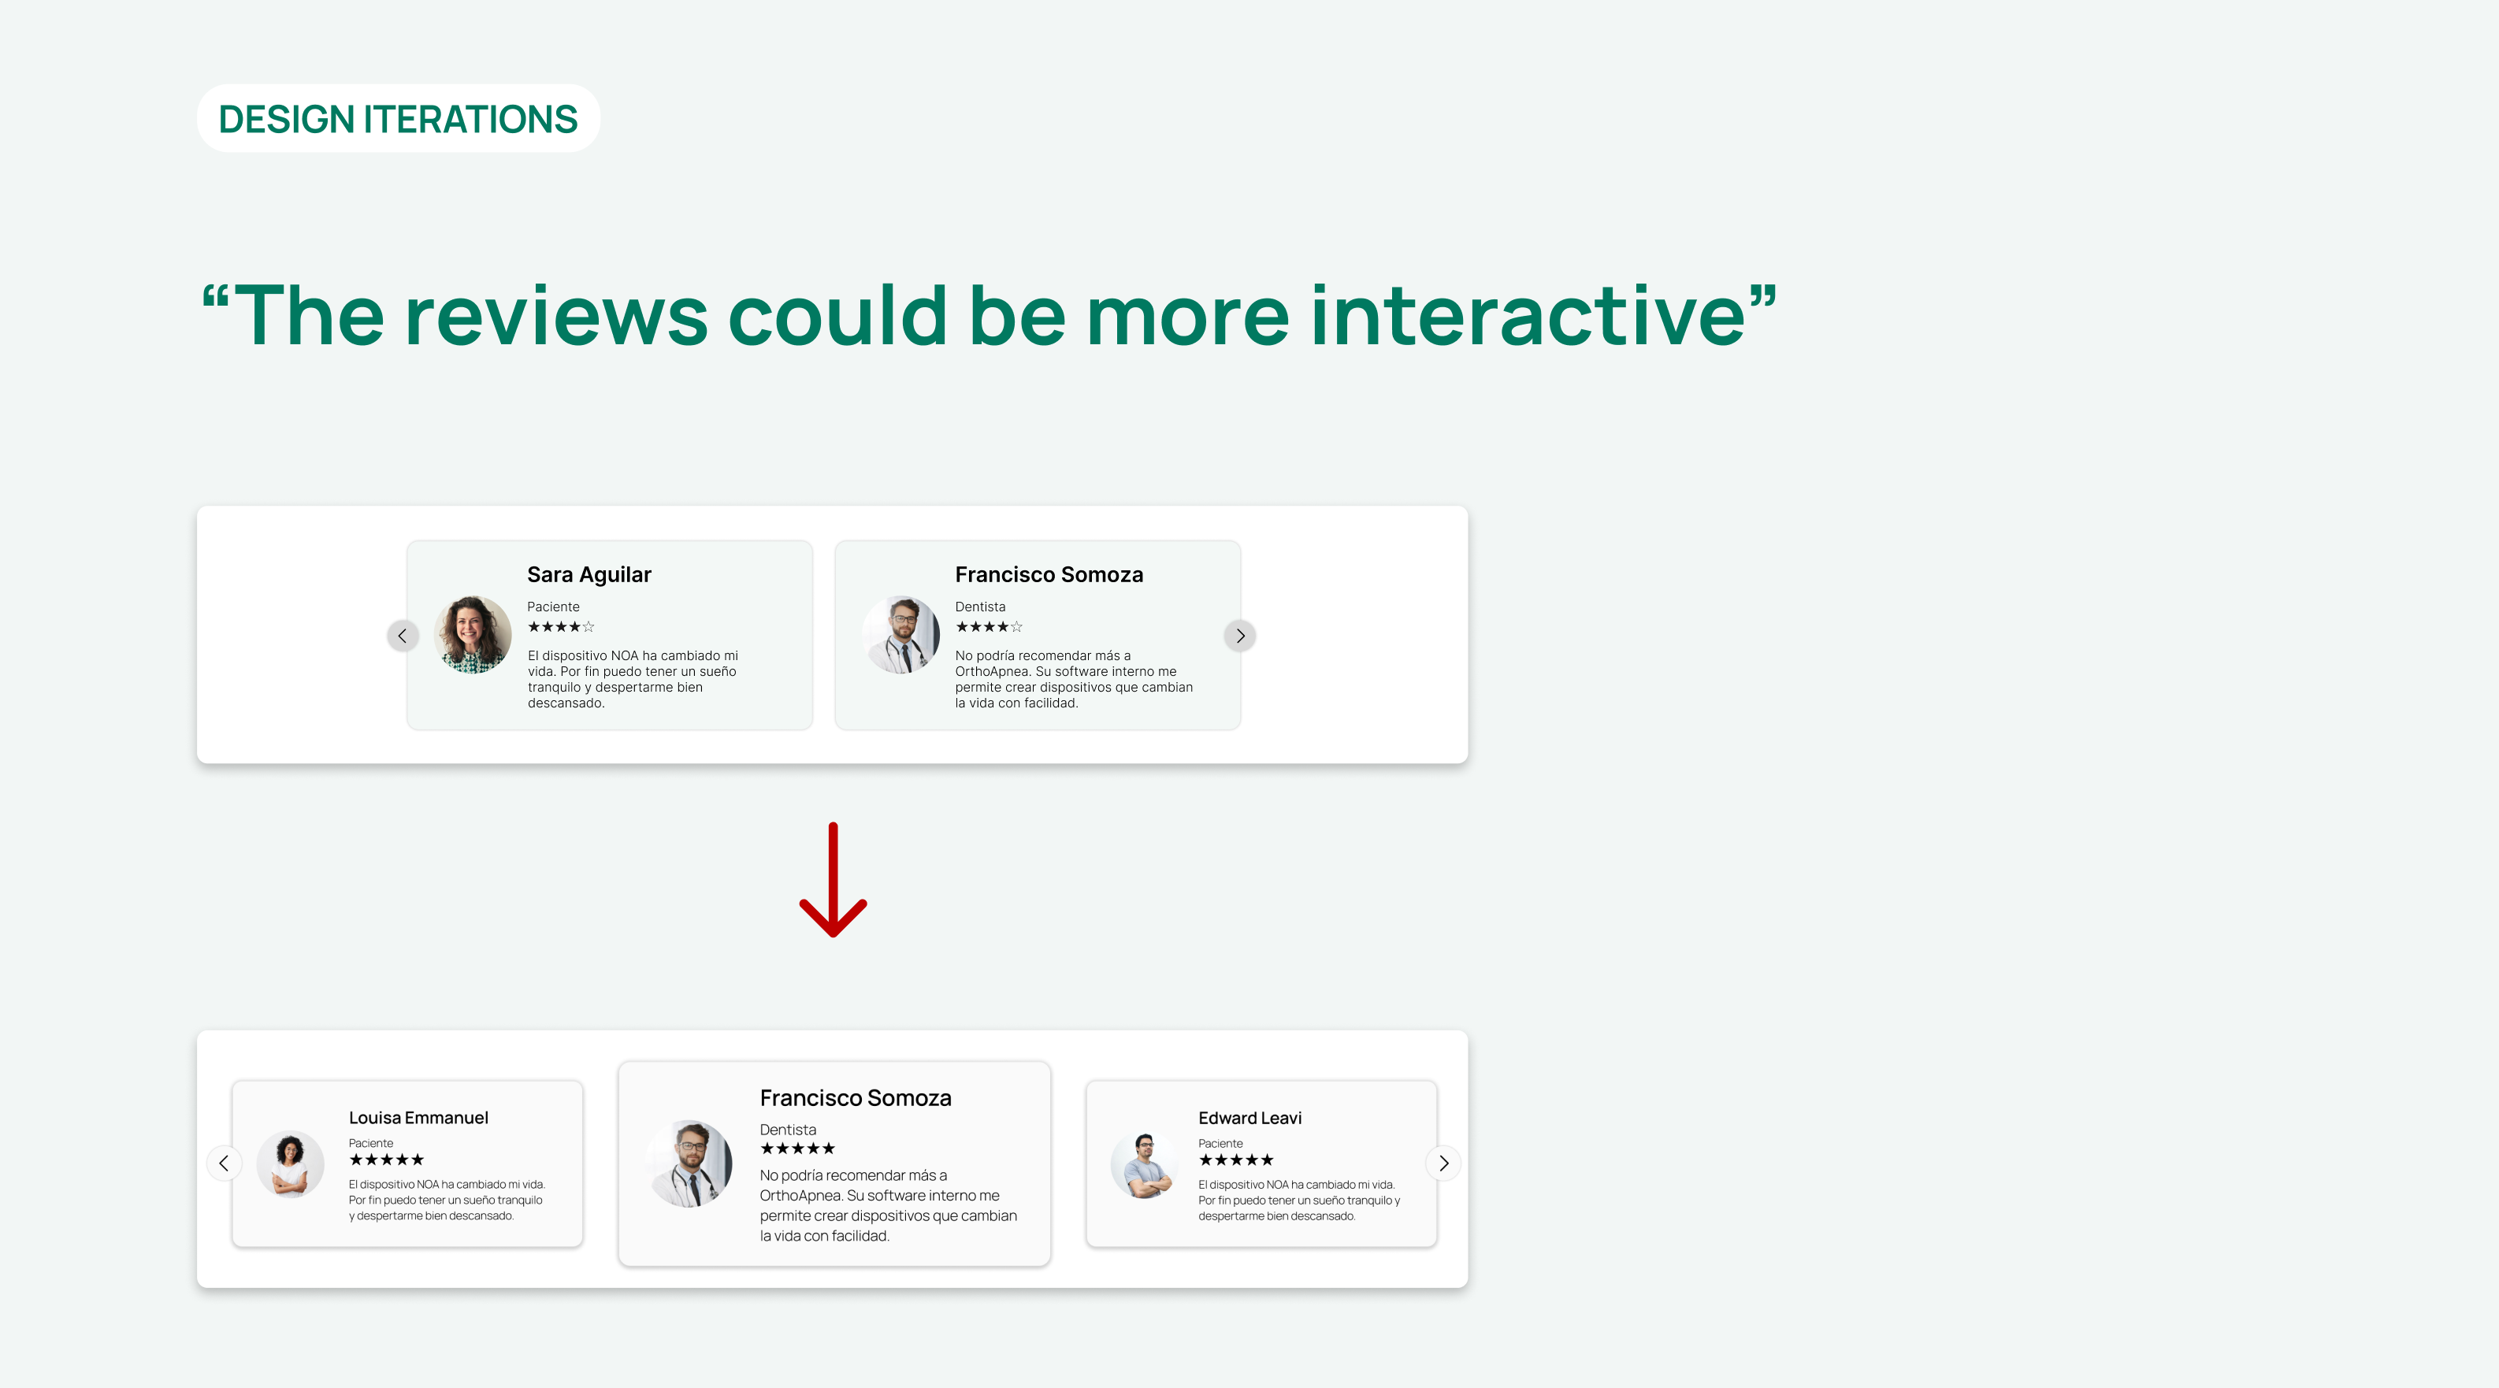Click Louisa Emmanuel's avatar photo

coord(290,1164)
